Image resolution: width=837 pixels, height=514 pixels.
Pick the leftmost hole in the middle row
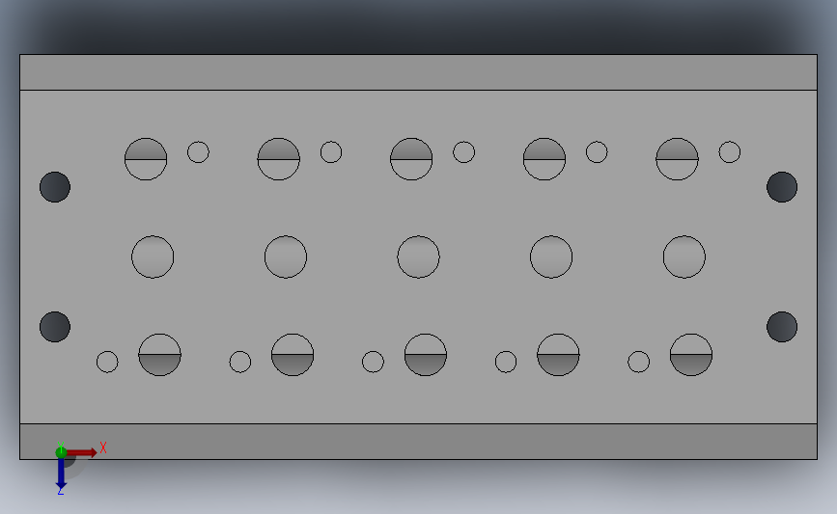coord(153,257)
